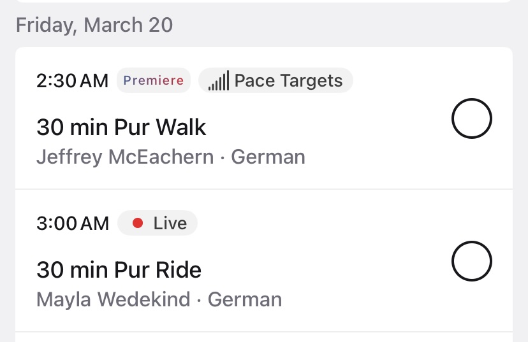Tap the red Live dot indicator
528x342 pixels.
click(137, 223)
